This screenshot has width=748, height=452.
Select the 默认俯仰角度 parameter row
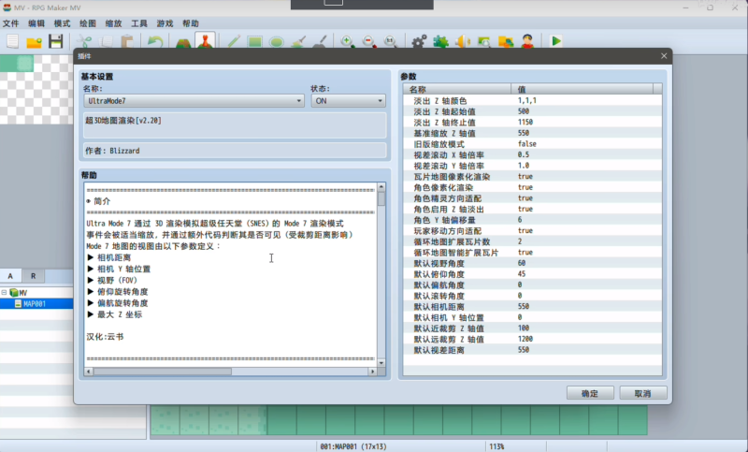point(532,274)
